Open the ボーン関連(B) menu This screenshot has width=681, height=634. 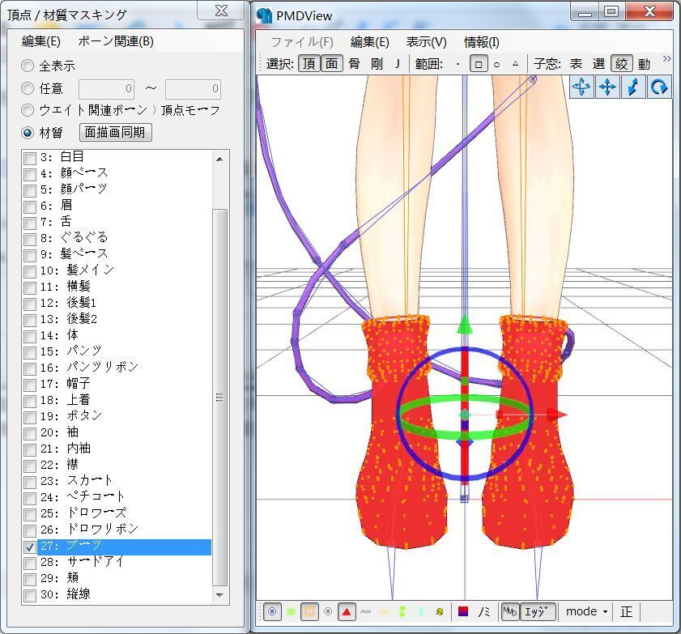[116, 42]
